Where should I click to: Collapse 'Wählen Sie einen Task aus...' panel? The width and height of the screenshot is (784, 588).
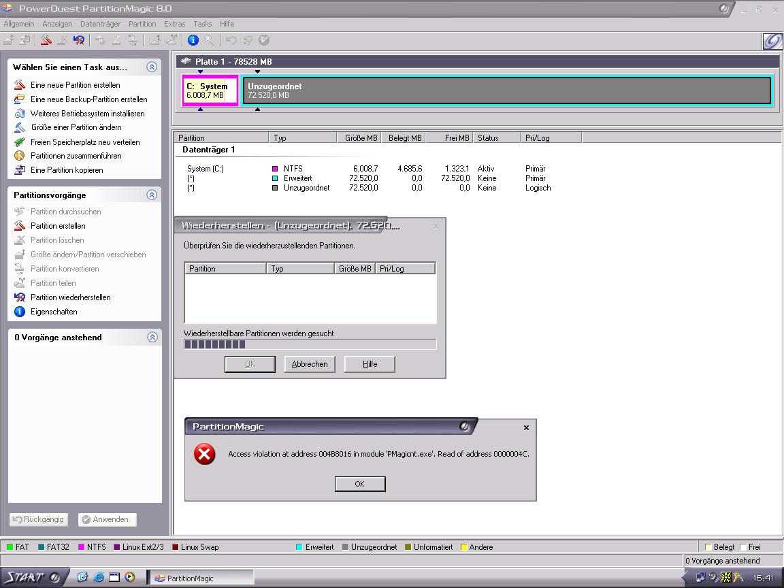(152, 67)
